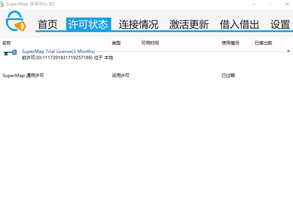Click the key icon beside Trial License
The height and width of the screenshot is (203, 293).
tap(10, 53)
